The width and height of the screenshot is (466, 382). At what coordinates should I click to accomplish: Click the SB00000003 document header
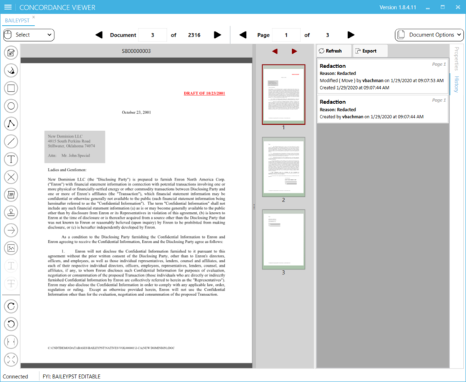(136, 51)
